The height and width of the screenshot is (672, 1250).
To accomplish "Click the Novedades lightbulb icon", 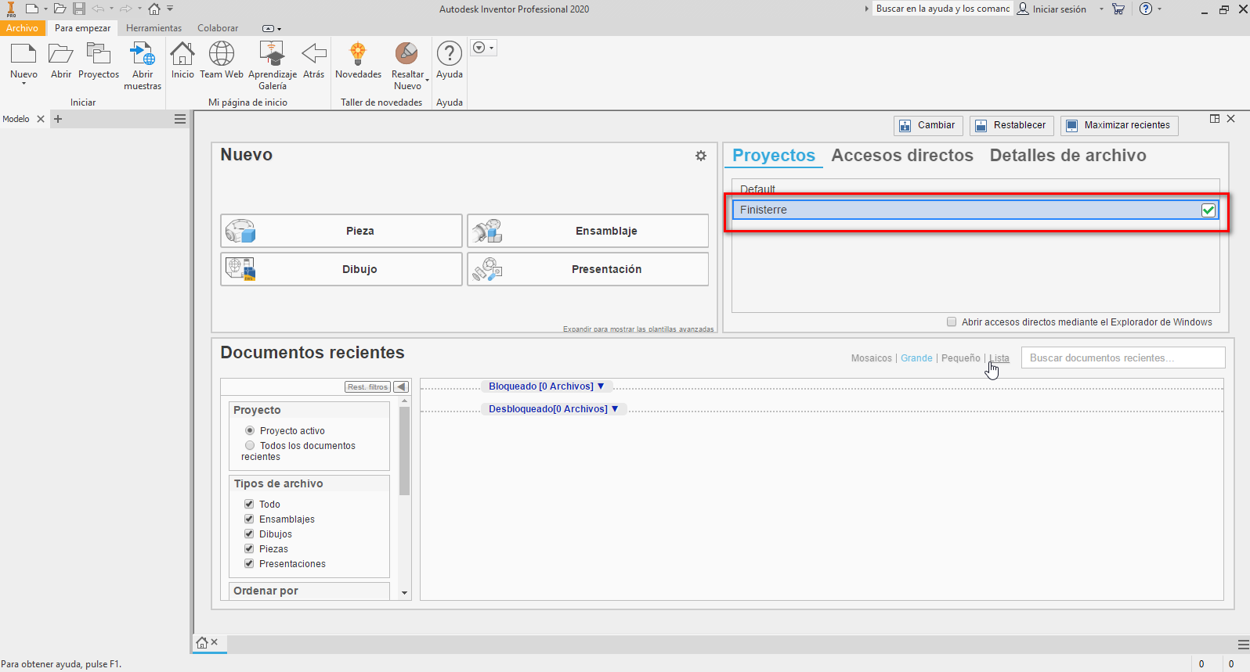I will [x=358, y=55].
